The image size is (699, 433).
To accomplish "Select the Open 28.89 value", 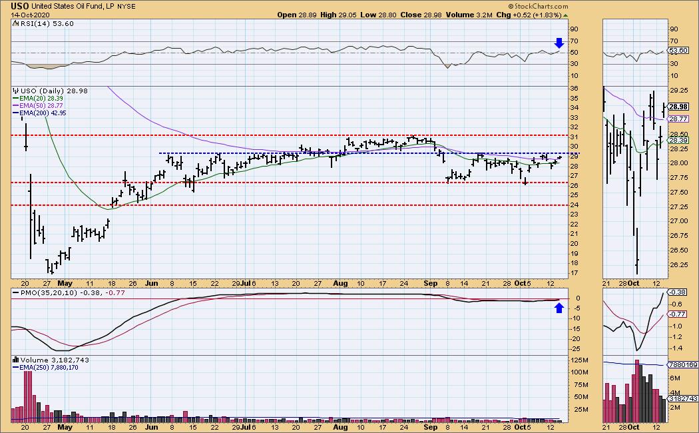I will pos(297,15).
